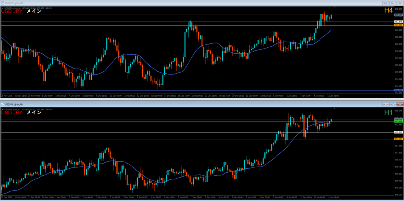
Task: Click the H4 window title bar text
Action: (14, 2)
